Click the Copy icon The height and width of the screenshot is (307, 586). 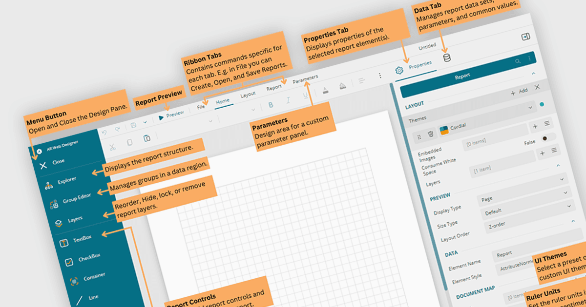click(129, 143)
